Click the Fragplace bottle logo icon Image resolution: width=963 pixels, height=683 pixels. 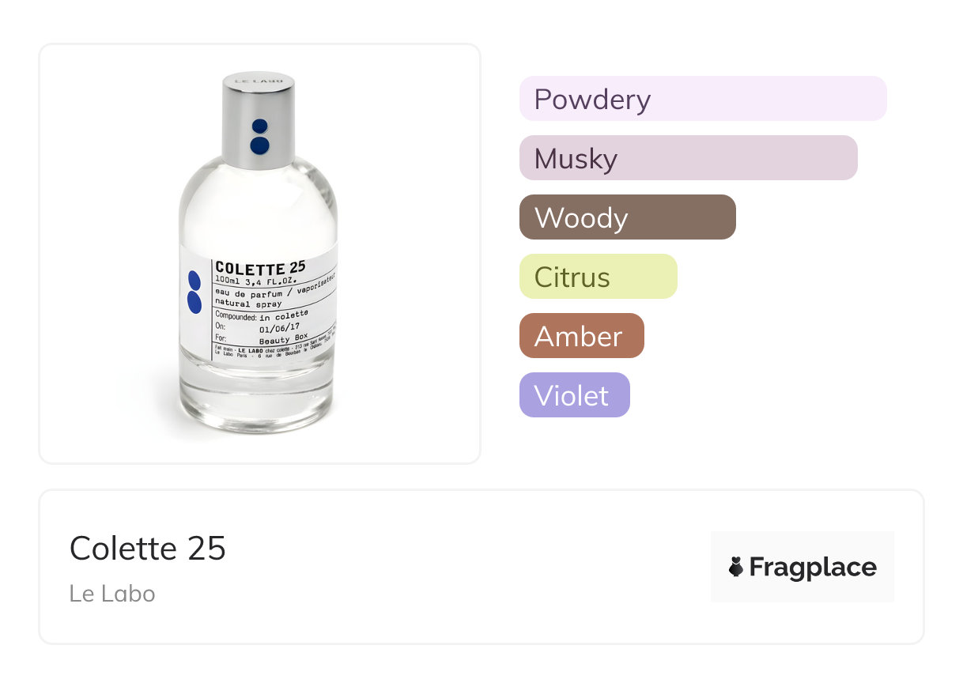pos(736,567)
